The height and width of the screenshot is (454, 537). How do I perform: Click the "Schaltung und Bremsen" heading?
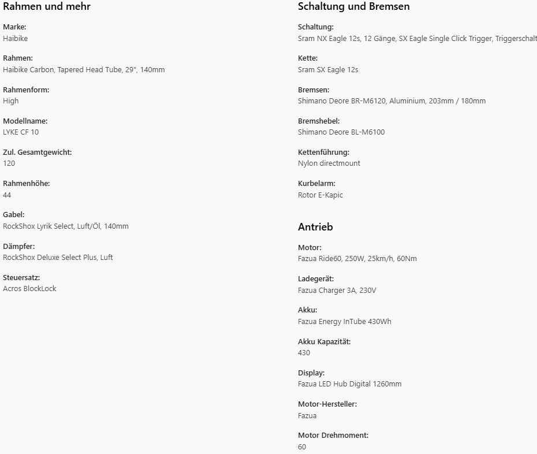tap(353, 7)
